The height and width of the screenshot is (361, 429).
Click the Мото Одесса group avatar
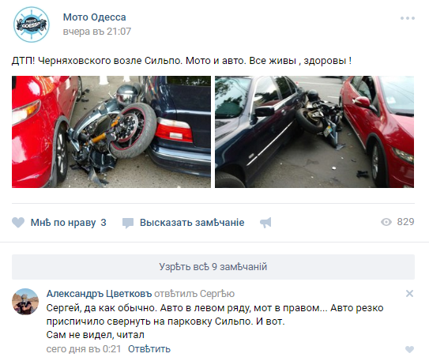pos(32,24)
